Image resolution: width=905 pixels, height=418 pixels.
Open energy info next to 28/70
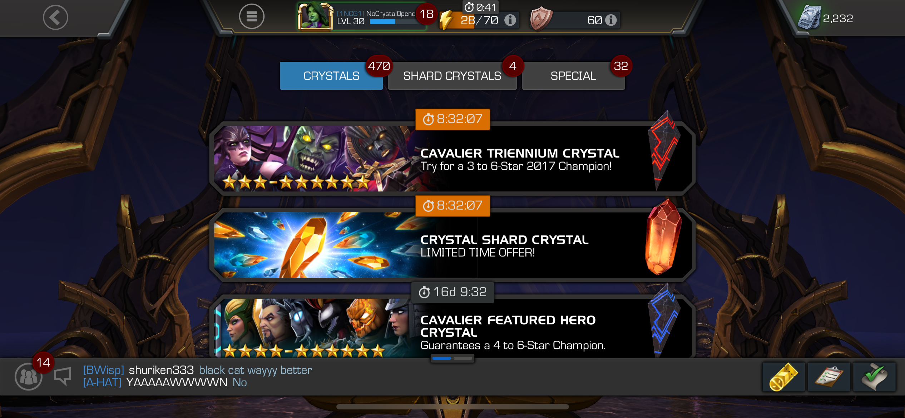click(x=510, y=20)
